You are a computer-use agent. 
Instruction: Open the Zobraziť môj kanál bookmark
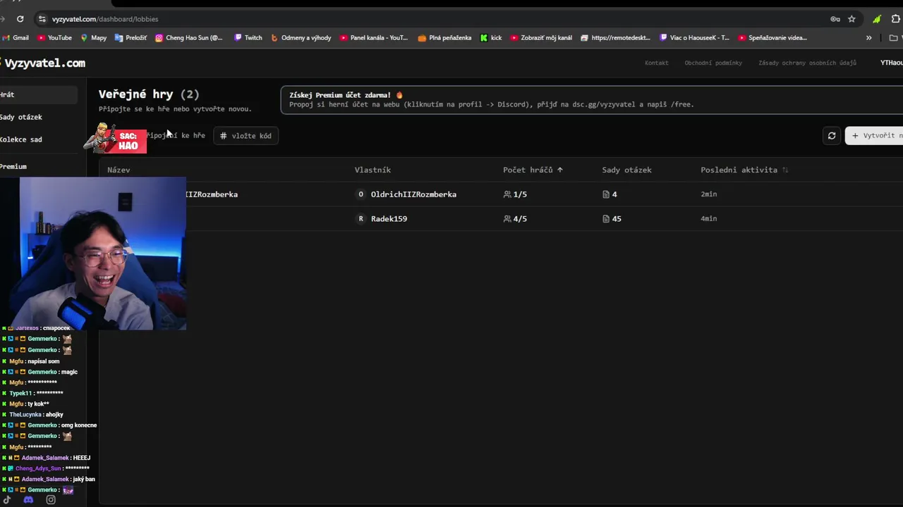542,38
